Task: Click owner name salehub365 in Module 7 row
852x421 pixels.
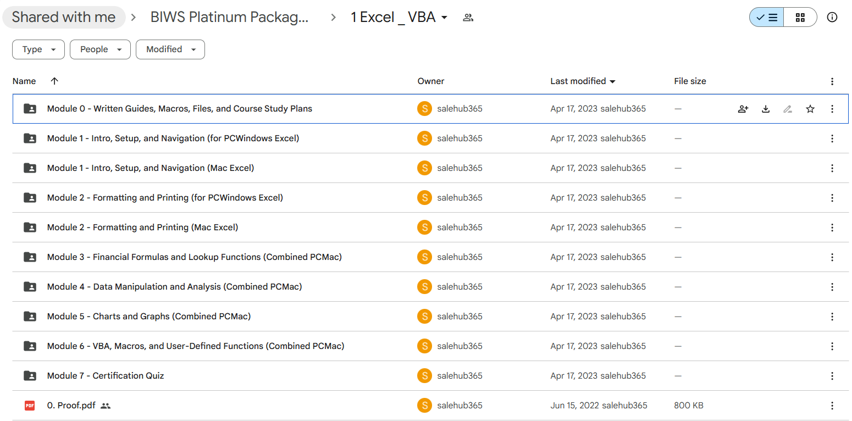Action: tap(460, 376)
